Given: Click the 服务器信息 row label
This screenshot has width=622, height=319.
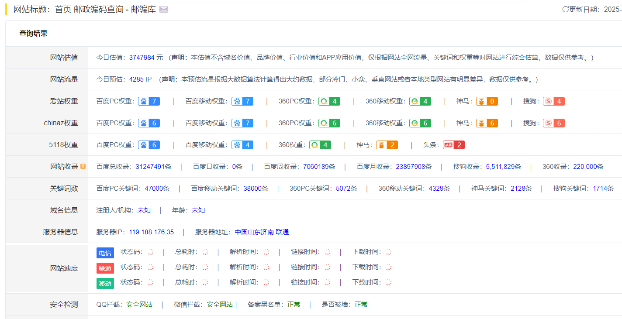Looking at the screenshot, I should pos(61,232).
